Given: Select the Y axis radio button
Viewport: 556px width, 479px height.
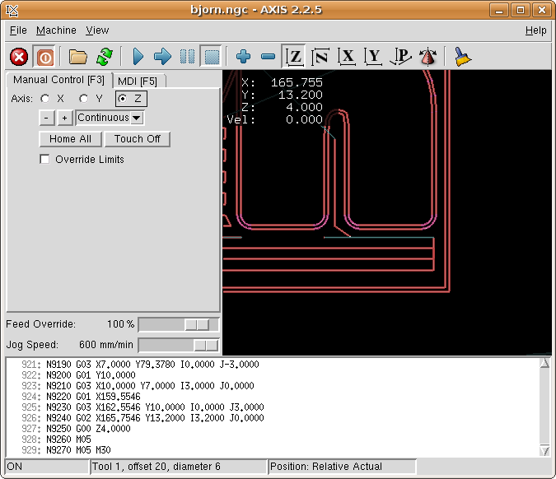Looking at the screenshot, I should point(84,99).
